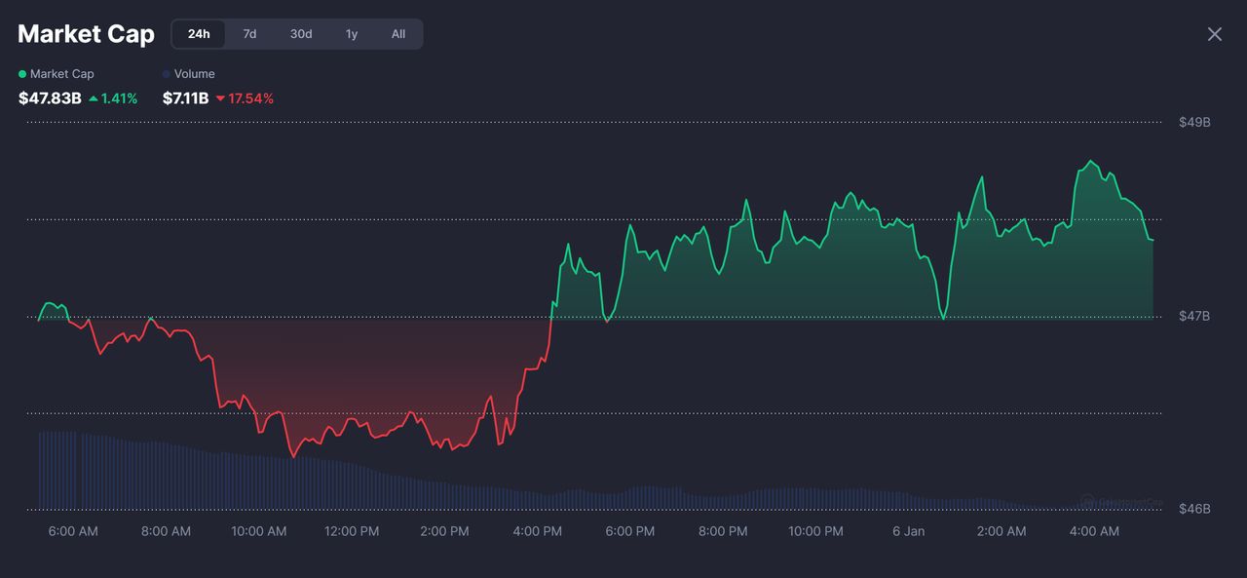Click the $49B y-axis label
This screenshot has width=1247, height=578.
coord(1194,122)
